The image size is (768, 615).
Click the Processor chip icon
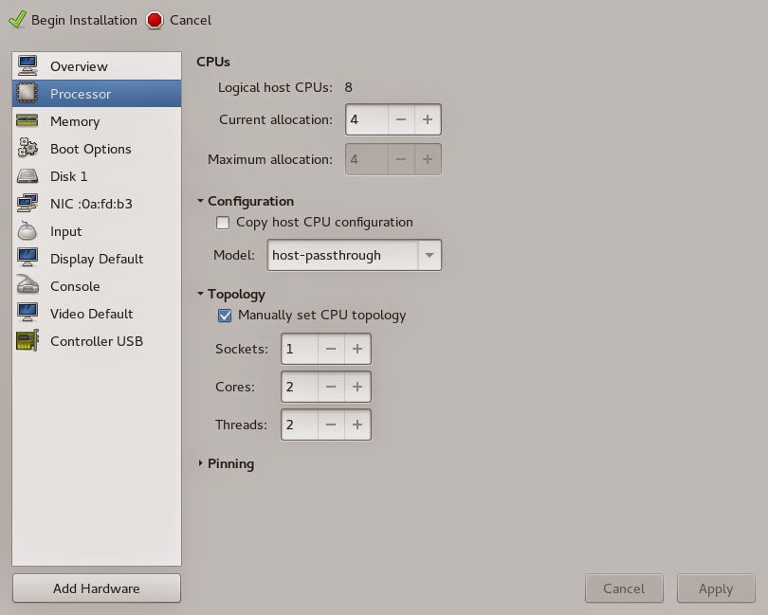28,93
